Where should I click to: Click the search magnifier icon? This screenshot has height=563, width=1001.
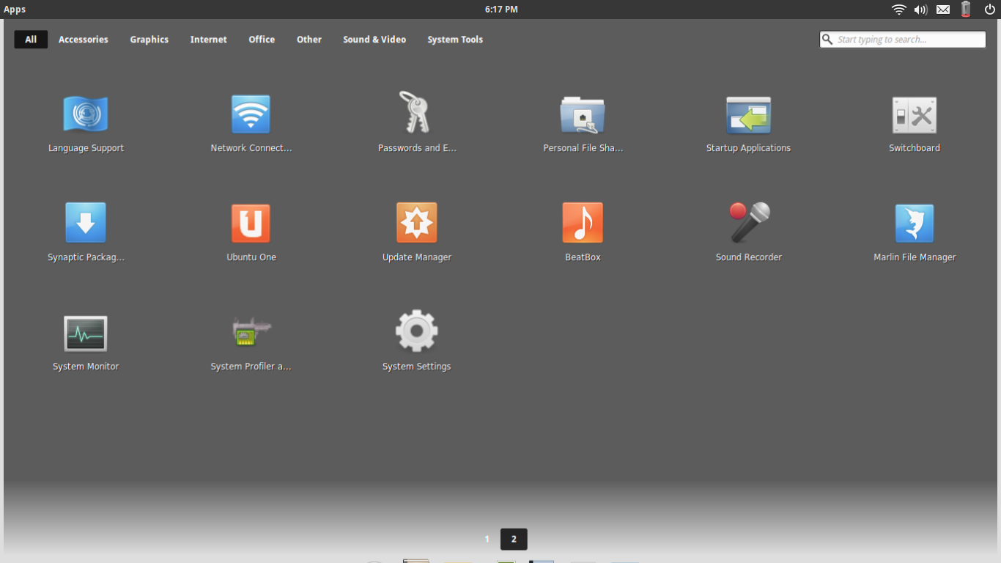click(827, 40)
